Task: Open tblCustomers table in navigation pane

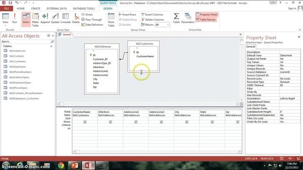Action: [x=18, y=61]
